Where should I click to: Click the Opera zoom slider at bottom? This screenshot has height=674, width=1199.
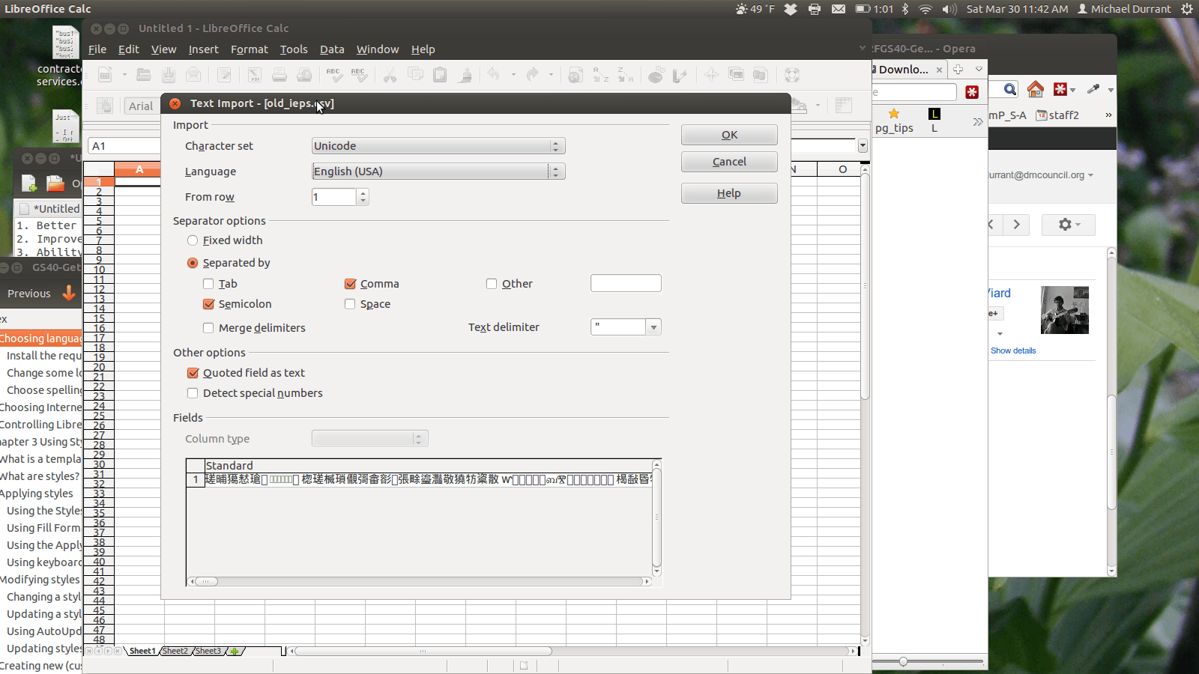point(929,661)
